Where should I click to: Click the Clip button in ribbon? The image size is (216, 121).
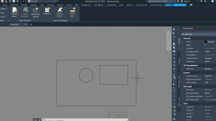(2, 13)
